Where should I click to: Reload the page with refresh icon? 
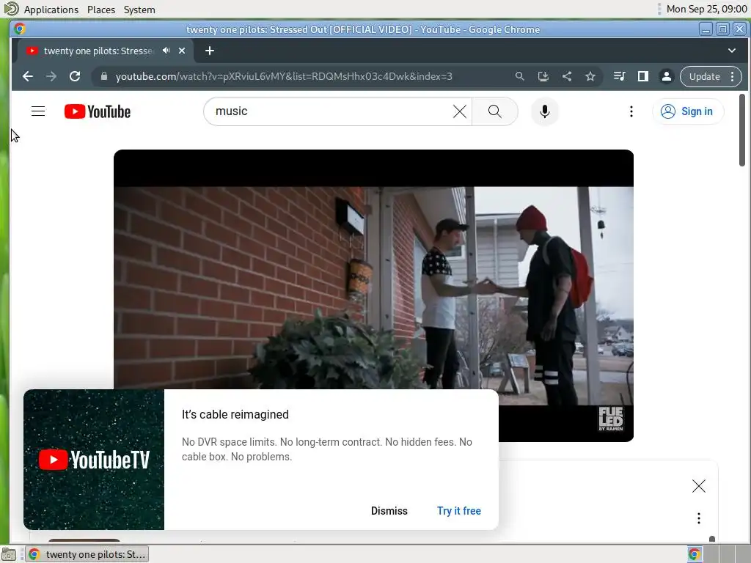pos(75,76)
